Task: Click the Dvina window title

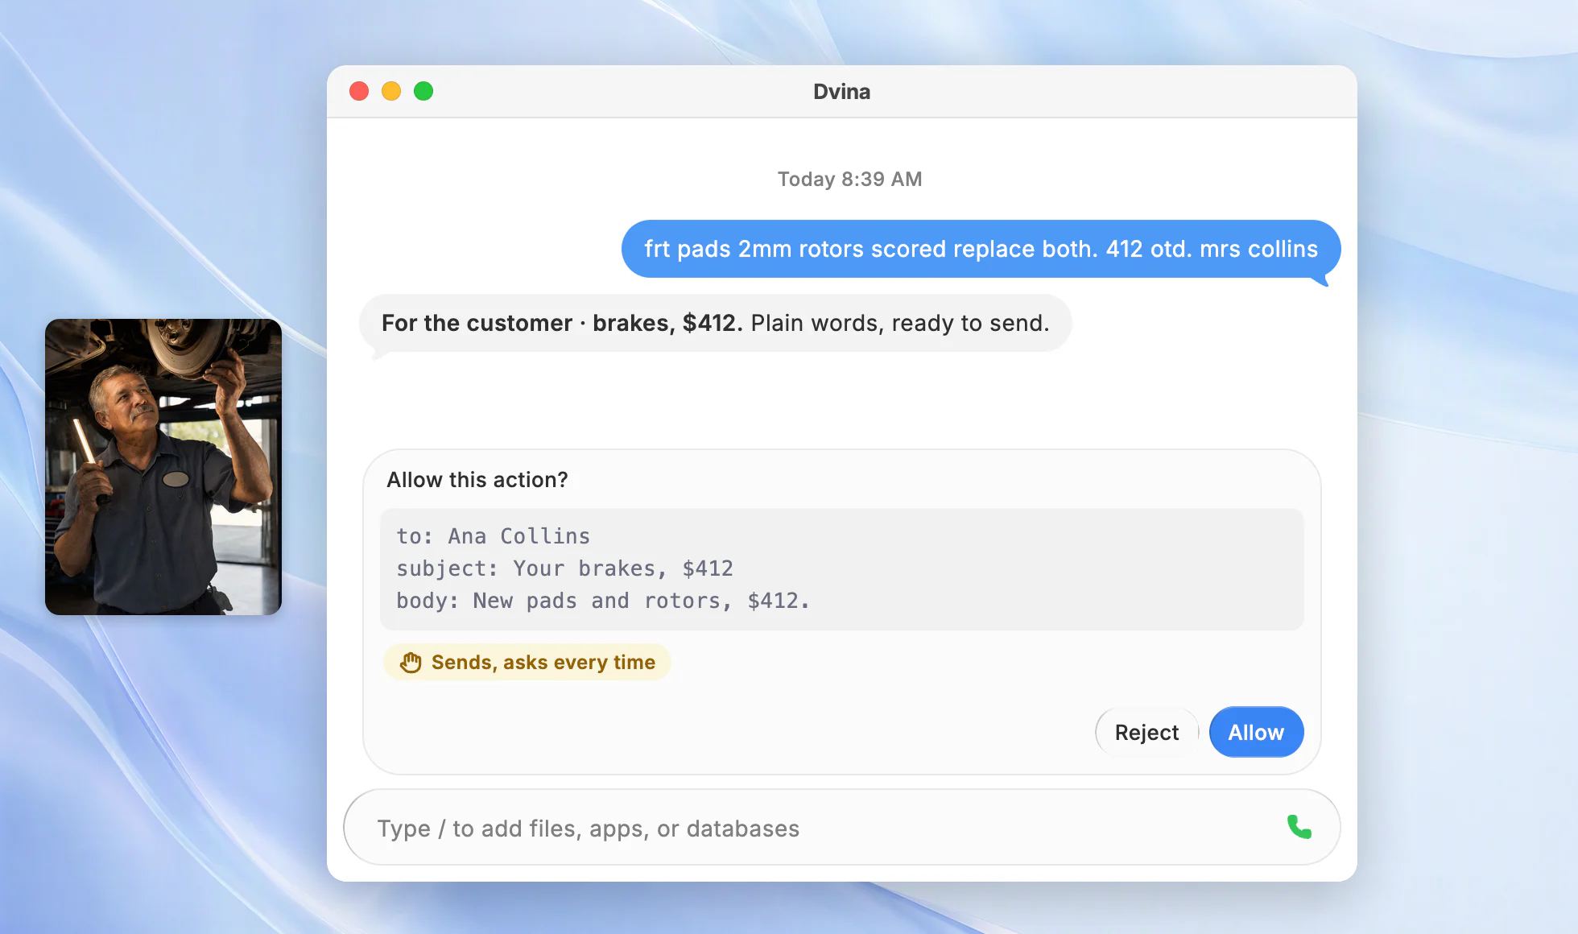Action: click(841, 92)
